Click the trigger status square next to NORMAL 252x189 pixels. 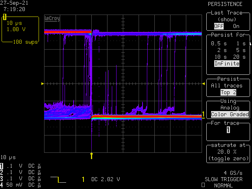(x=203, y=185)
